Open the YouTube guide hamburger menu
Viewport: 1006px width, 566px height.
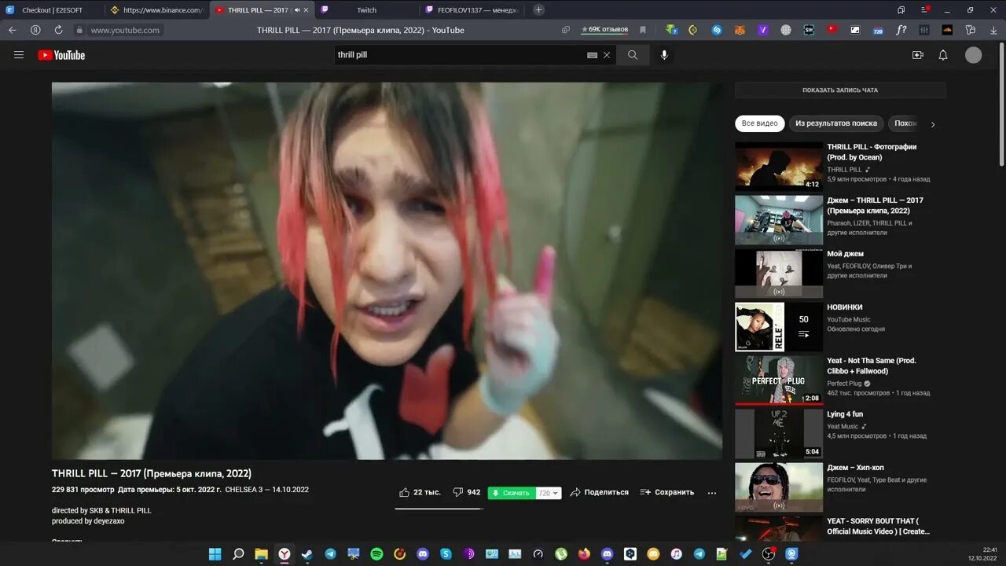coord(19,55)
